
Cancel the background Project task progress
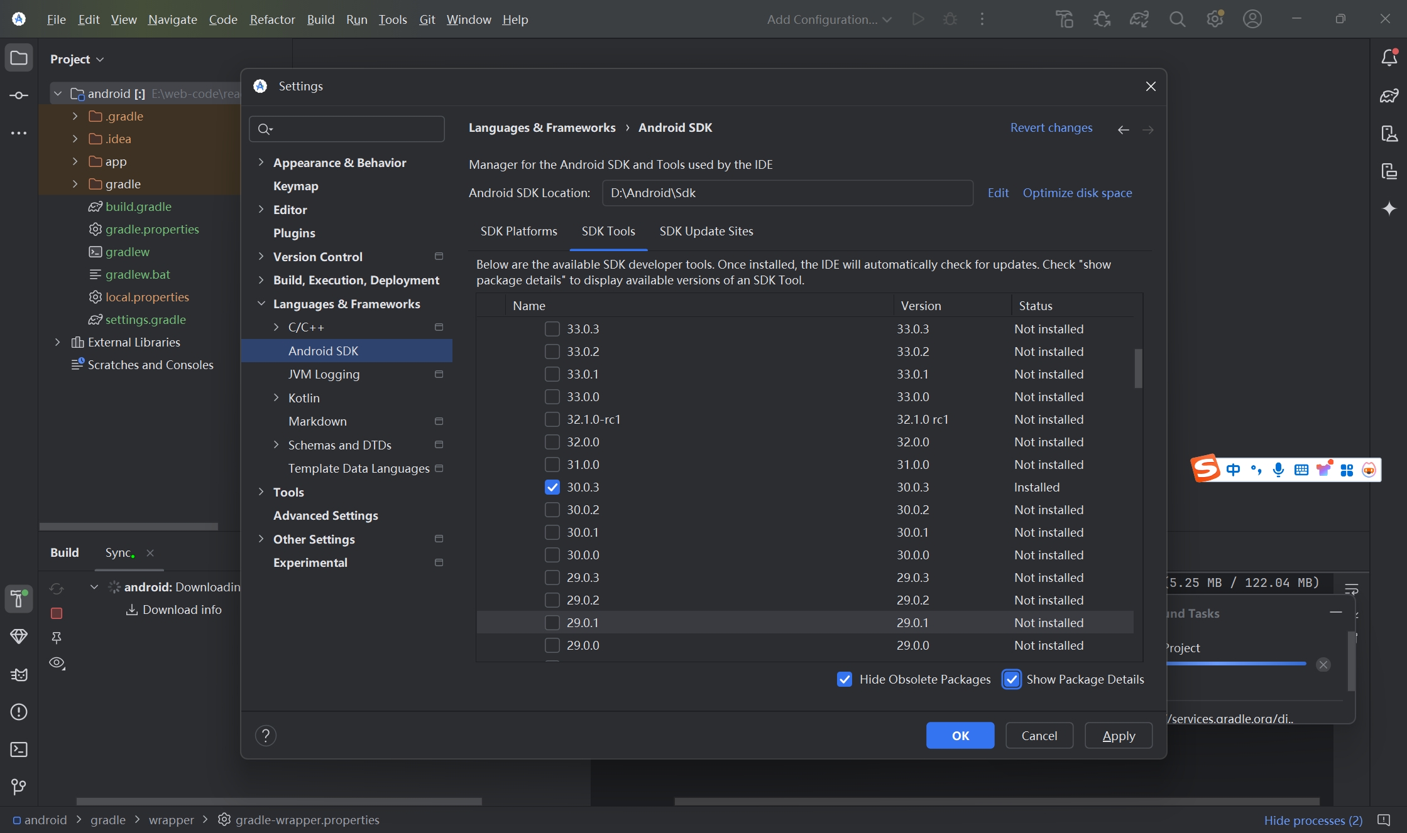click(1323, 665)
